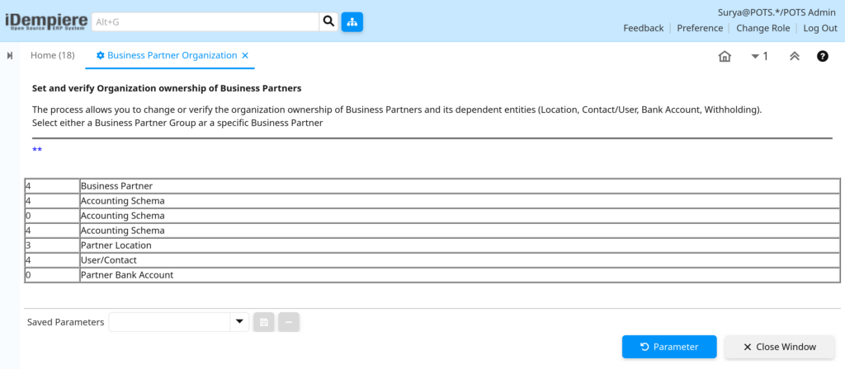Click the blue Parameter button
The height and width of the screenshot is (369, 845).
pos(669,347)
